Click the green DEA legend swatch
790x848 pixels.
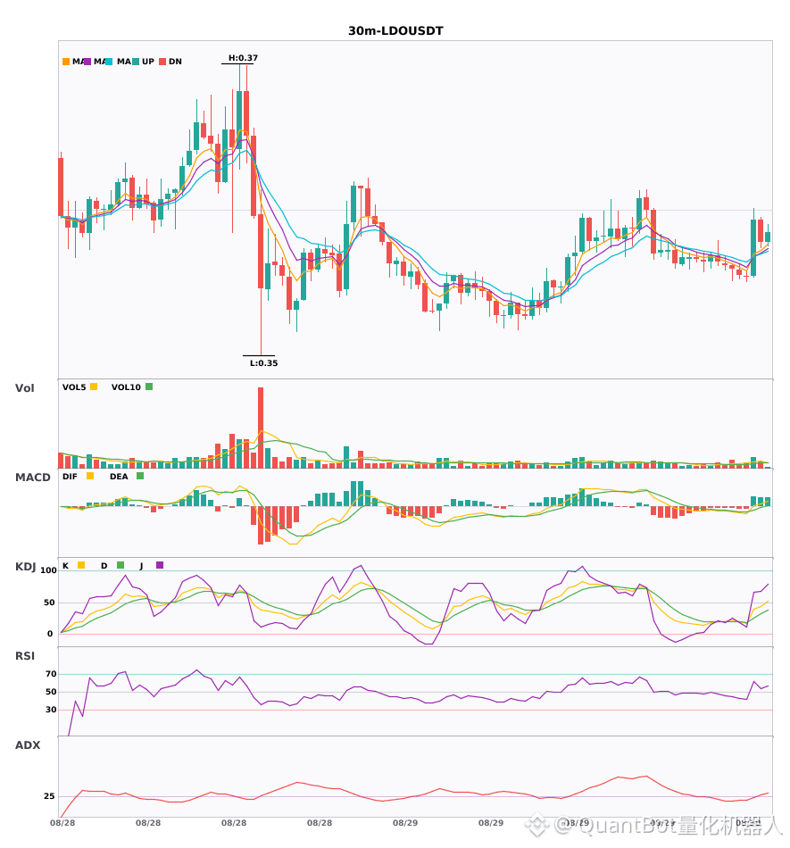[140, 476]
